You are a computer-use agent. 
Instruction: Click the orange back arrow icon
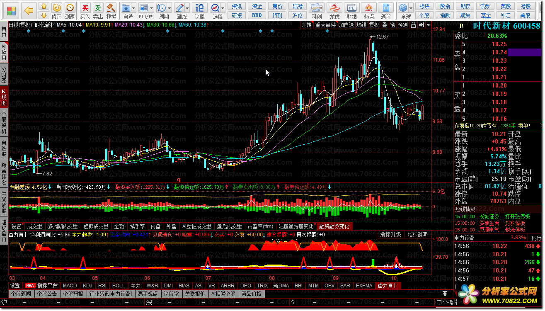click(29, 10)
